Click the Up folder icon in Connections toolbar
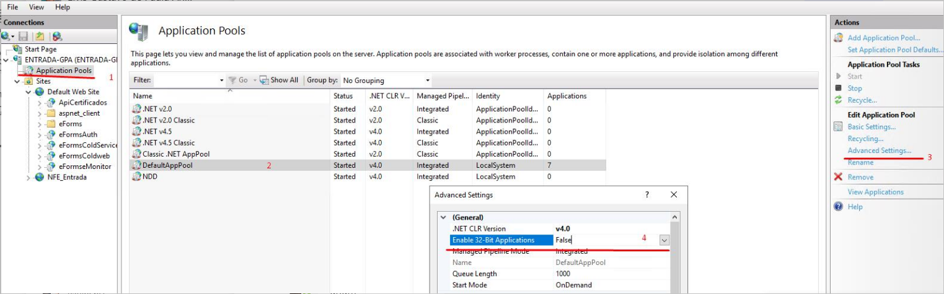The width and height of the screenshot is (944, 294). click(x=40, y=37)
